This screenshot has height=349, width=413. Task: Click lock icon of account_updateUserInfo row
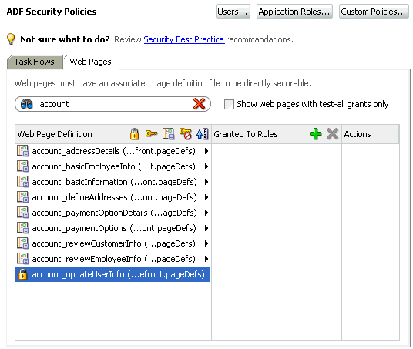pos(22,274)
